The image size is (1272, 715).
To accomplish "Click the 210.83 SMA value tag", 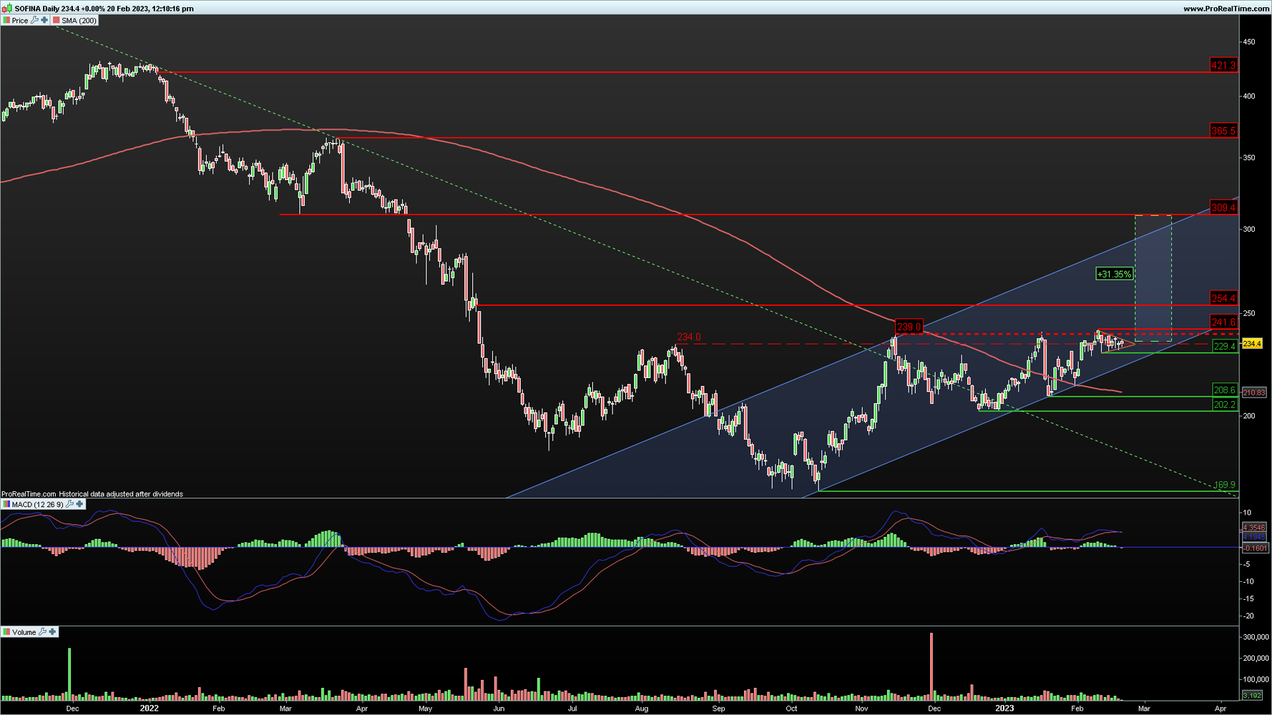I will click(x=1254, y=393).
